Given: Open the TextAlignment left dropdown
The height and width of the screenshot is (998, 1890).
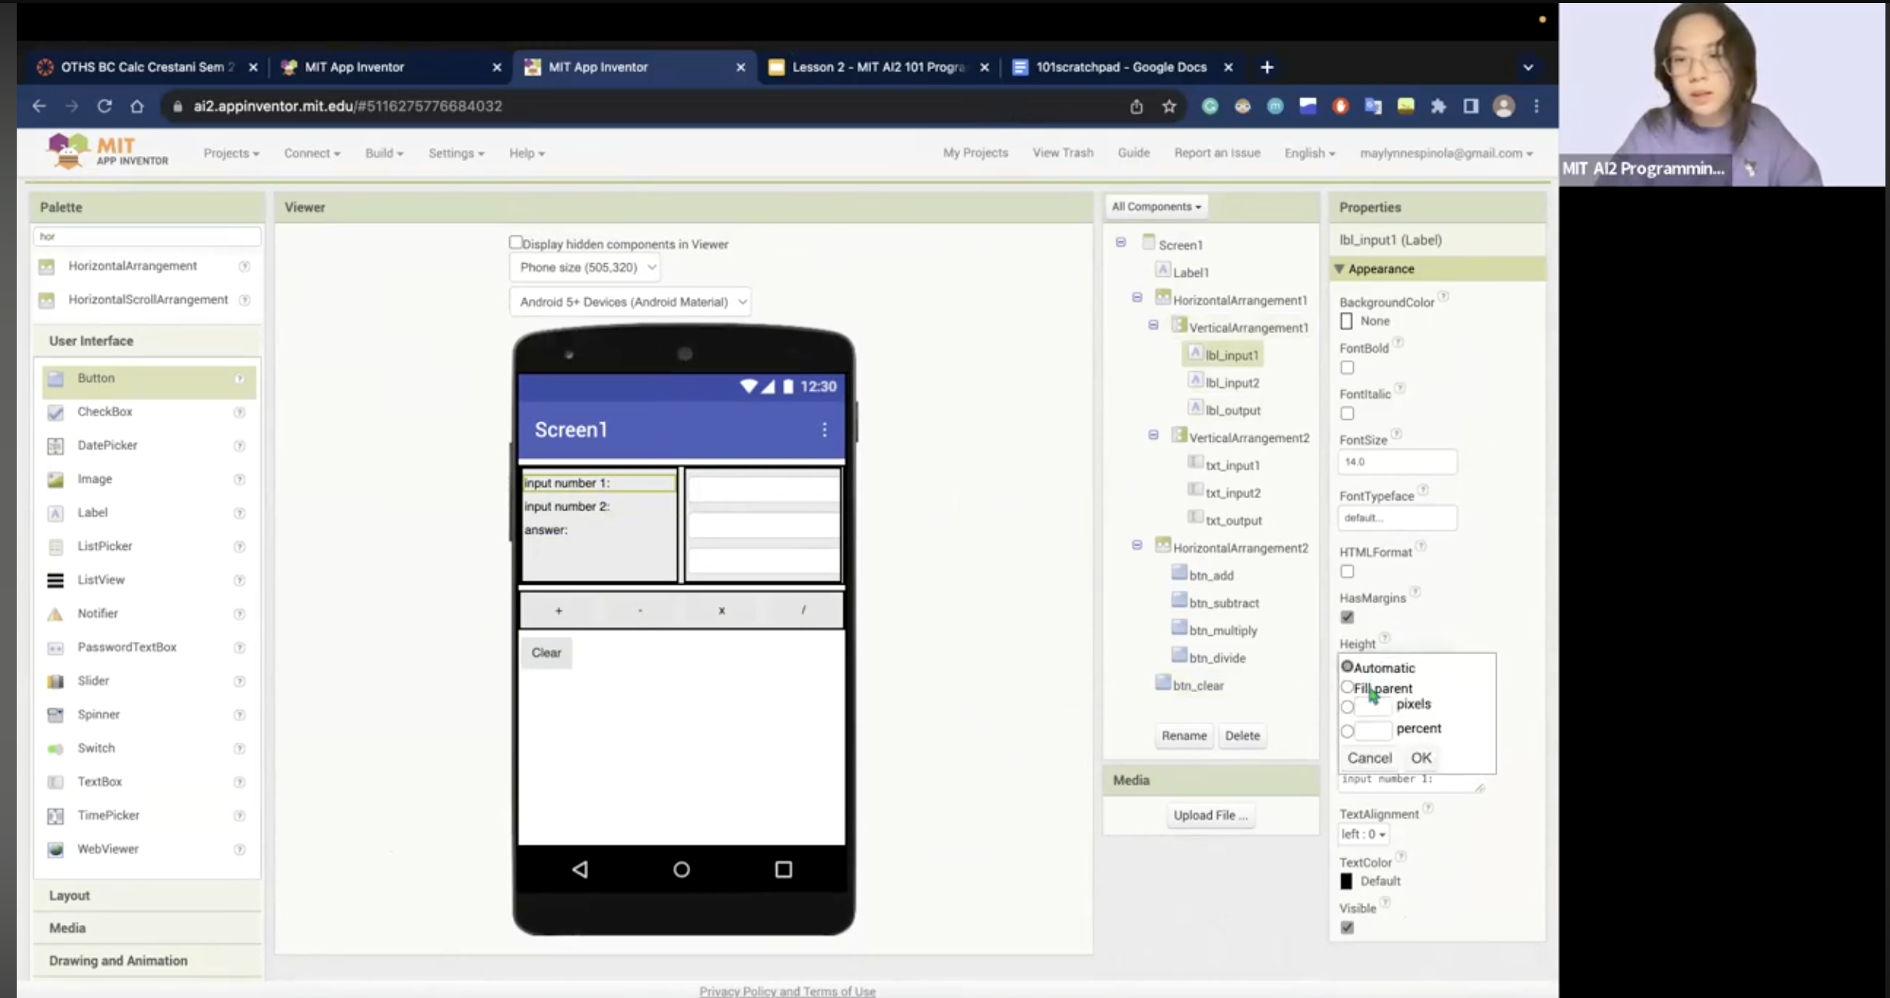Looking at the screenshot, I should pyautogui.click(x=1363, y=834).
